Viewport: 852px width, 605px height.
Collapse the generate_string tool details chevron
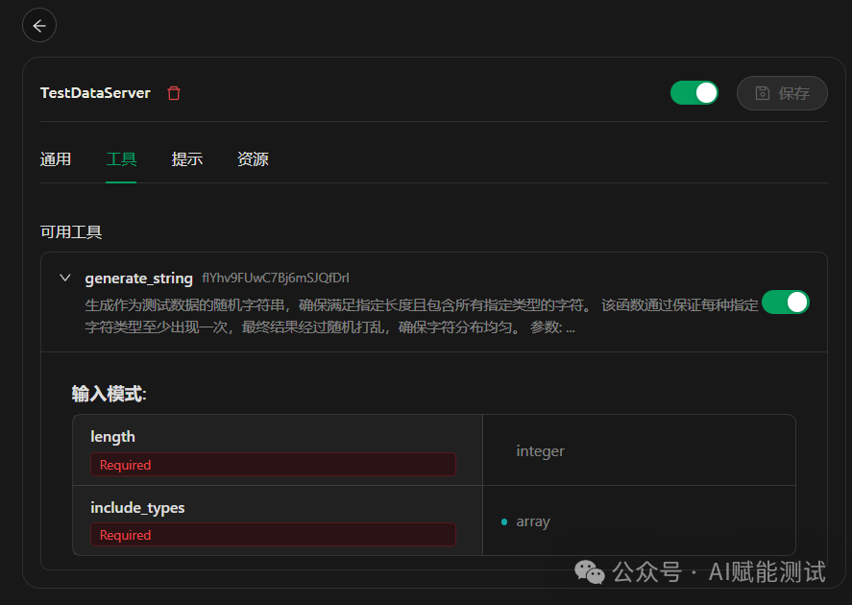65,278
